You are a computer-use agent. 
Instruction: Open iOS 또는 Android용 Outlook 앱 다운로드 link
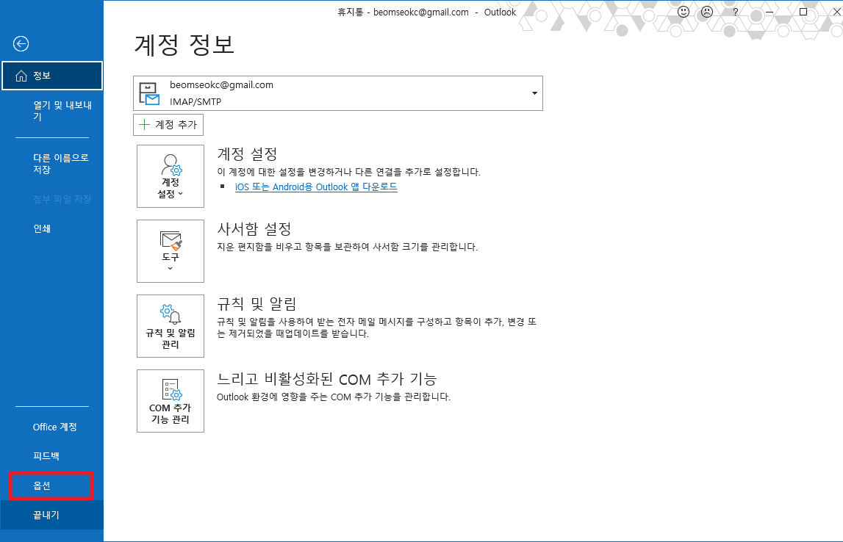316,187
